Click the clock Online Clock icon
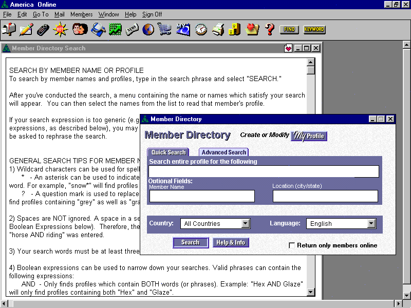 [x=201, y=29]
